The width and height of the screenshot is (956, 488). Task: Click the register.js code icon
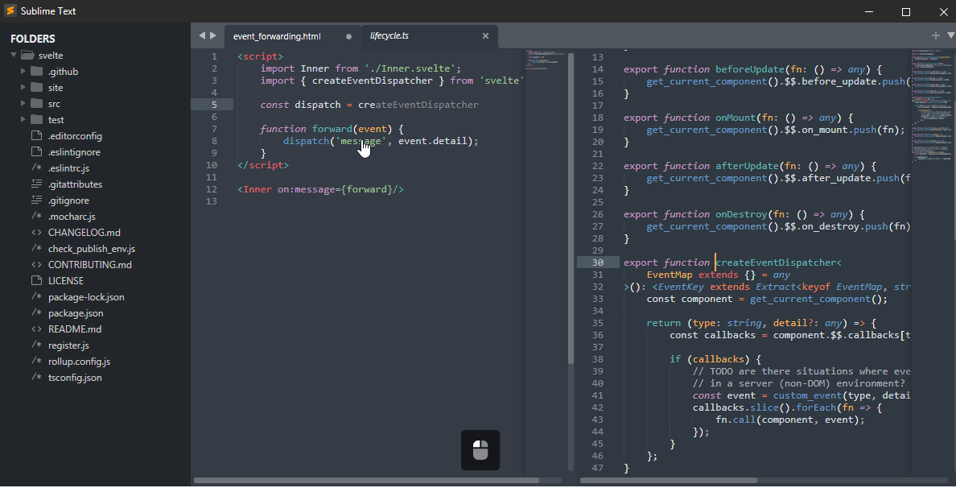36,345
